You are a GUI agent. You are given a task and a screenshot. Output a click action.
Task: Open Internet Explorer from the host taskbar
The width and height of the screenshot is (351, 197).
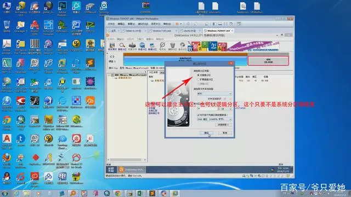(x=16, y=193)
